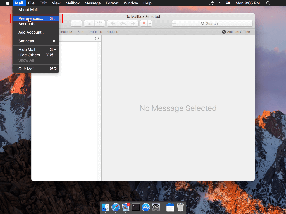Screen dimensions: 286x214
Task: Click the screen mirroring icon in menu bar
Action: [x=211, y=3]
